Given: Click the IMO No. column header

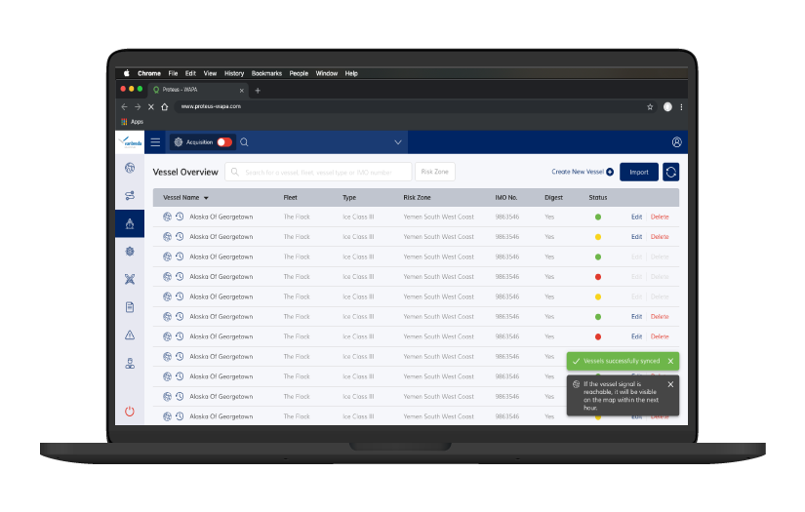Looking at the screenshot, I should pos(506,198).
